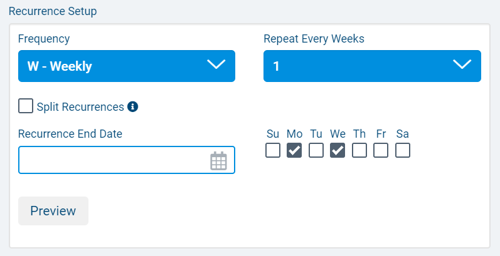Click the calendar icon in Recurrence End Date
This screenshot has width=500, height=256.
click(x=218, y=161)
